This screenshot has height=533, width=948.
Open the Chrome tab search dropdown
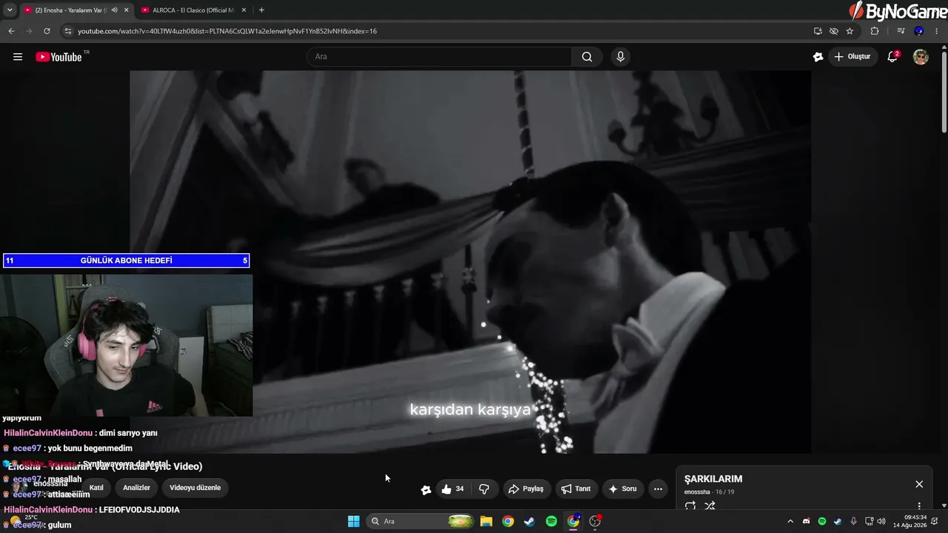pyautogui.click(x=10, y=10)
